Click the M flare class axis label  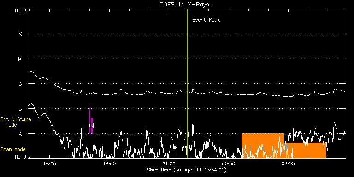pyautogui.click(x=20, y=59)
